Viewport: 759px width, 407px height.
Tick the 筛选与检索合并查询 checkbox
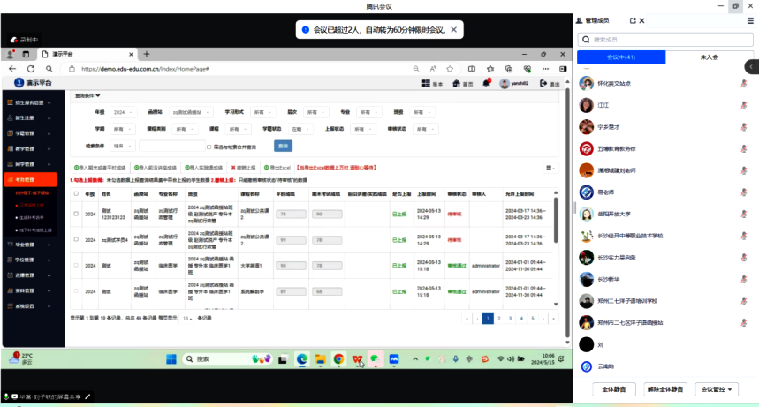pos(209,147)
